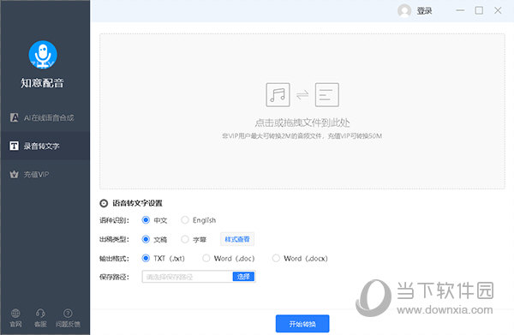Screen dimensions: 514x335
Task: Open the 问题反馈 question mark icon
Action: 68,314
